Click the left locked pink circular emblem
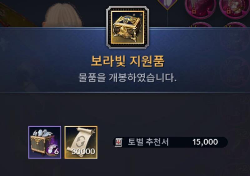This screenshot has height=176, width=250. 200,9
